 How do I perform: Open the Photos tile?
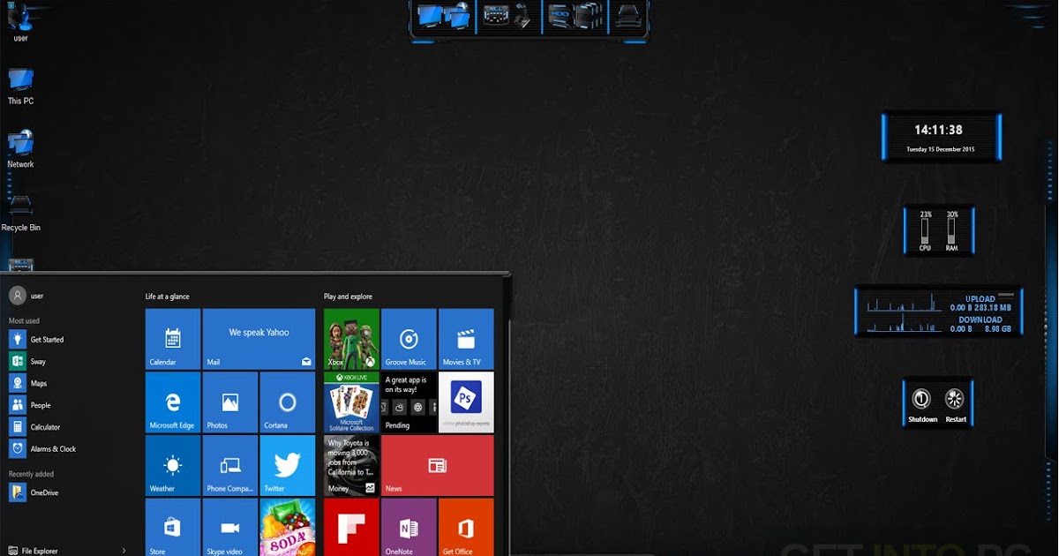tap(230, 402)
